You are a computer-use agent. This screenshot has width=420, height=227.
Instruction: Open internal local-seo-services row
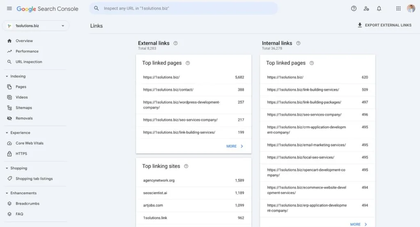pos(317,157)
